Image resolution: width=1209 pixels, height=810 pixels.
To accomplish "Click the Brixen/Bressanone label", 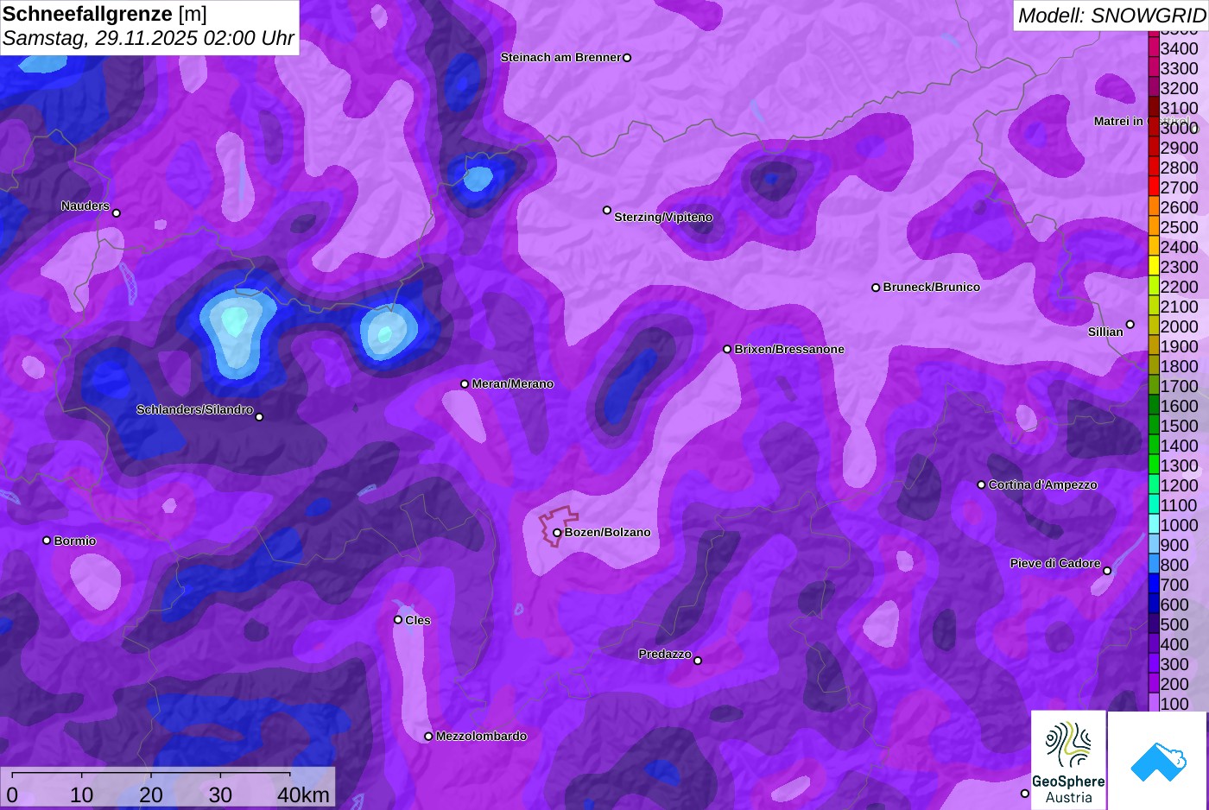I will pyautogui.click(x=789, y=349).
